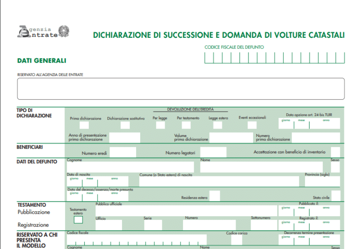Toggle the Legge estera checkbox
The image size is (361, 249).
click(218, 125)
